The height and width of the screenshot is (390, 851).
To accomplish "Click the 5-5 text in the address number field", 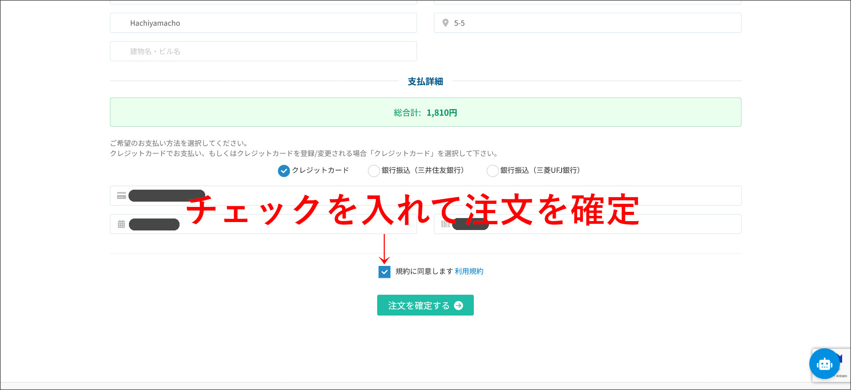I will 459,23.
